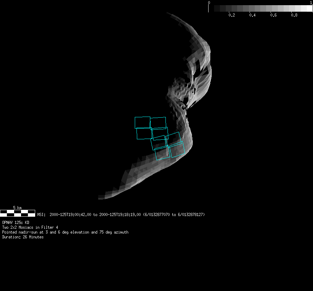This screenshot has width=313, height=291.
Task: Click the checkered distance scale bar
Action: pos(17,213)
